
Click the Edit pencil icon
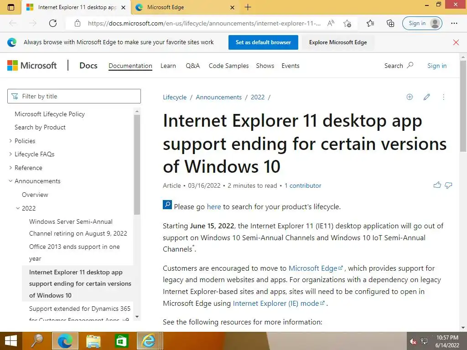[427, 97]
